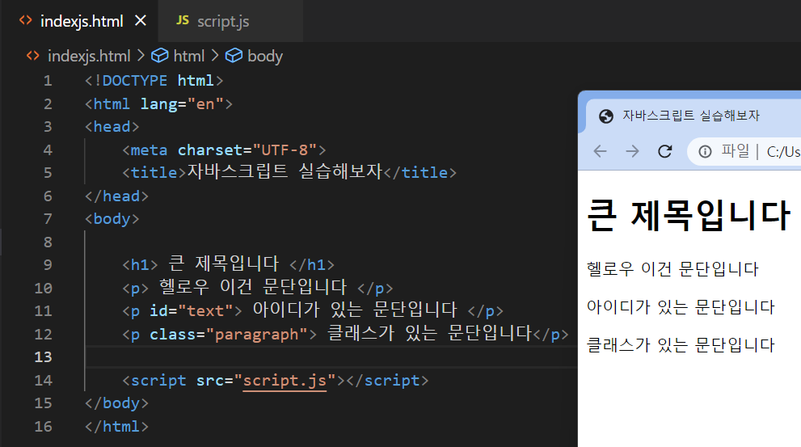The width and height of the screenshot is (801, 447).
Task: Click the h1 text 큰 제목입니다 in editor
Action: click(x=224, y=264)
